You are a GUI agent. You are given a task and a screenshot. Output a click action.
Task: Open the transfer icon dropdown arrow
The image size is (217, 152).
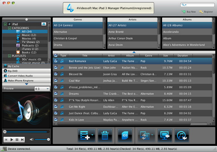152,135
